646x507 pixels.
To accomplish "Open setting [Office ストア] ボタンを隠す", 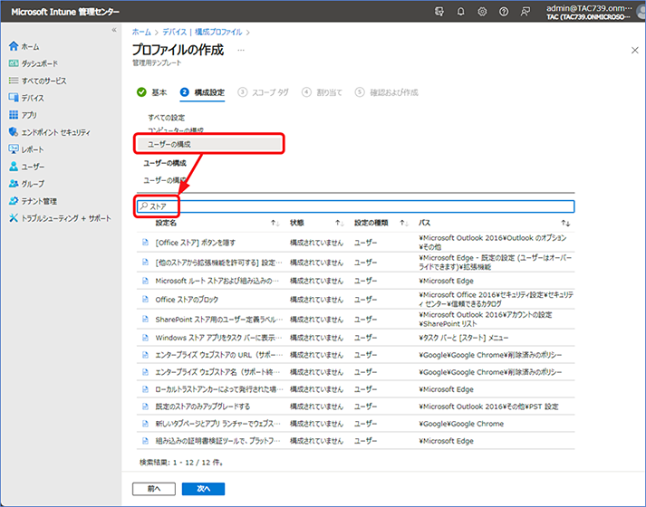I will (x=196, y=243).
